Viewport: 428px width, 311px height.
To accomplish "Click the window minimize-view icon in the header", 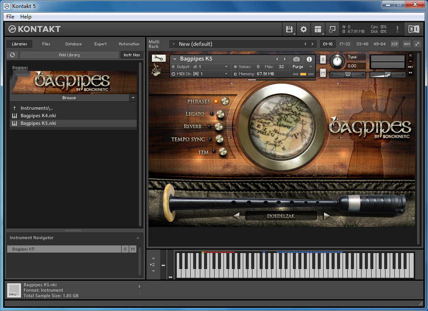I will click(332, 29).
